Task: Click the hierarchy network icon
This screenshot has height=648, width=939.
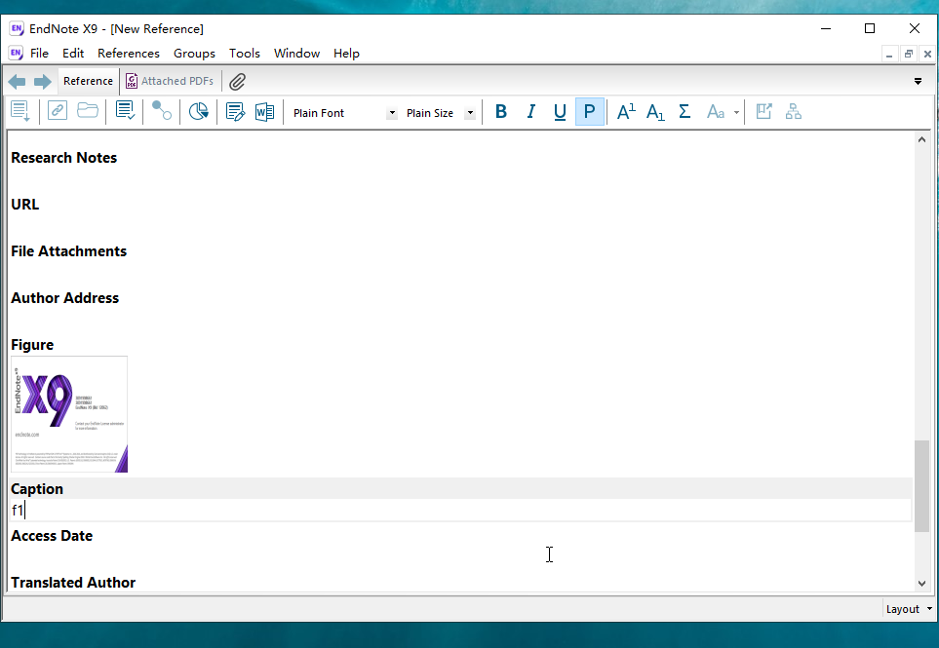Action: [794, 112]
